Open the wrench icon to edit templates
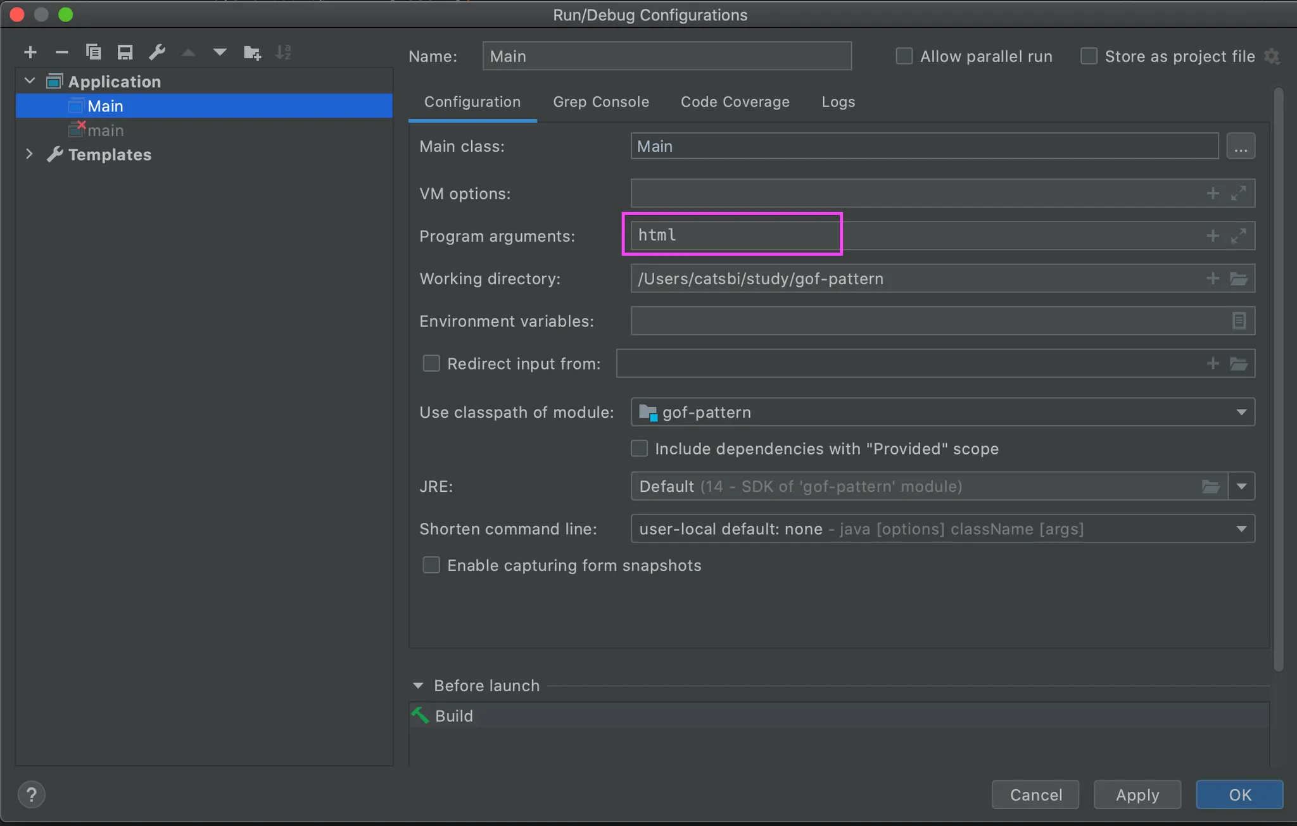The image size is (1297, 826). (x=157, y=53)
